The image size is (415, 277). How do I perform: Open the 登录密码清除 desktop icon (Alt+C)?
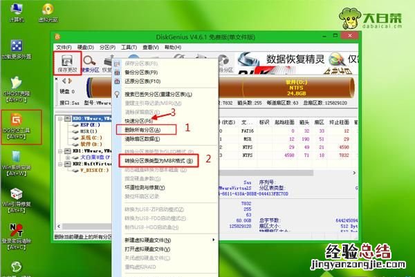[17, 237]
